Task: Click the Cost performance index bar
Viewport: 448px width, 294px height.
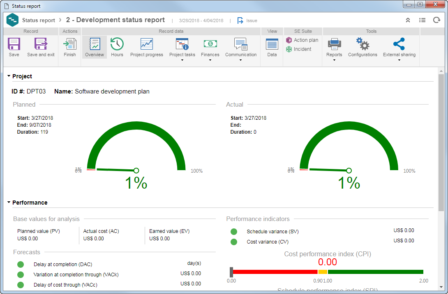Action: [327, 272]
